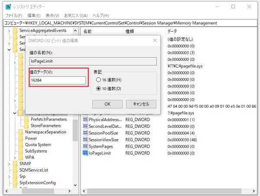Viewport: 260px width, 196px height.
Task: Click the 値の名前 field showing IoPageLimit
Action: coord(93,61)
